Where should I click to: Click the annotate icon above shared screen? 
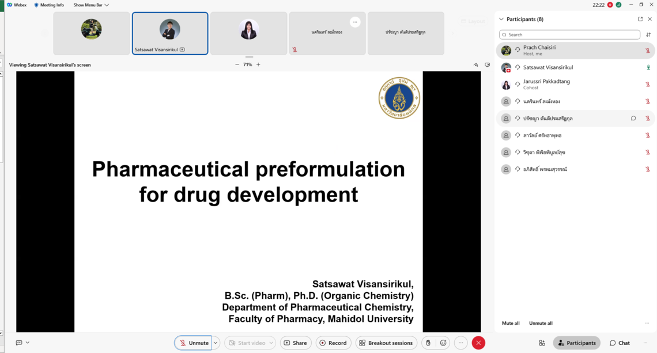click(476, 65)
